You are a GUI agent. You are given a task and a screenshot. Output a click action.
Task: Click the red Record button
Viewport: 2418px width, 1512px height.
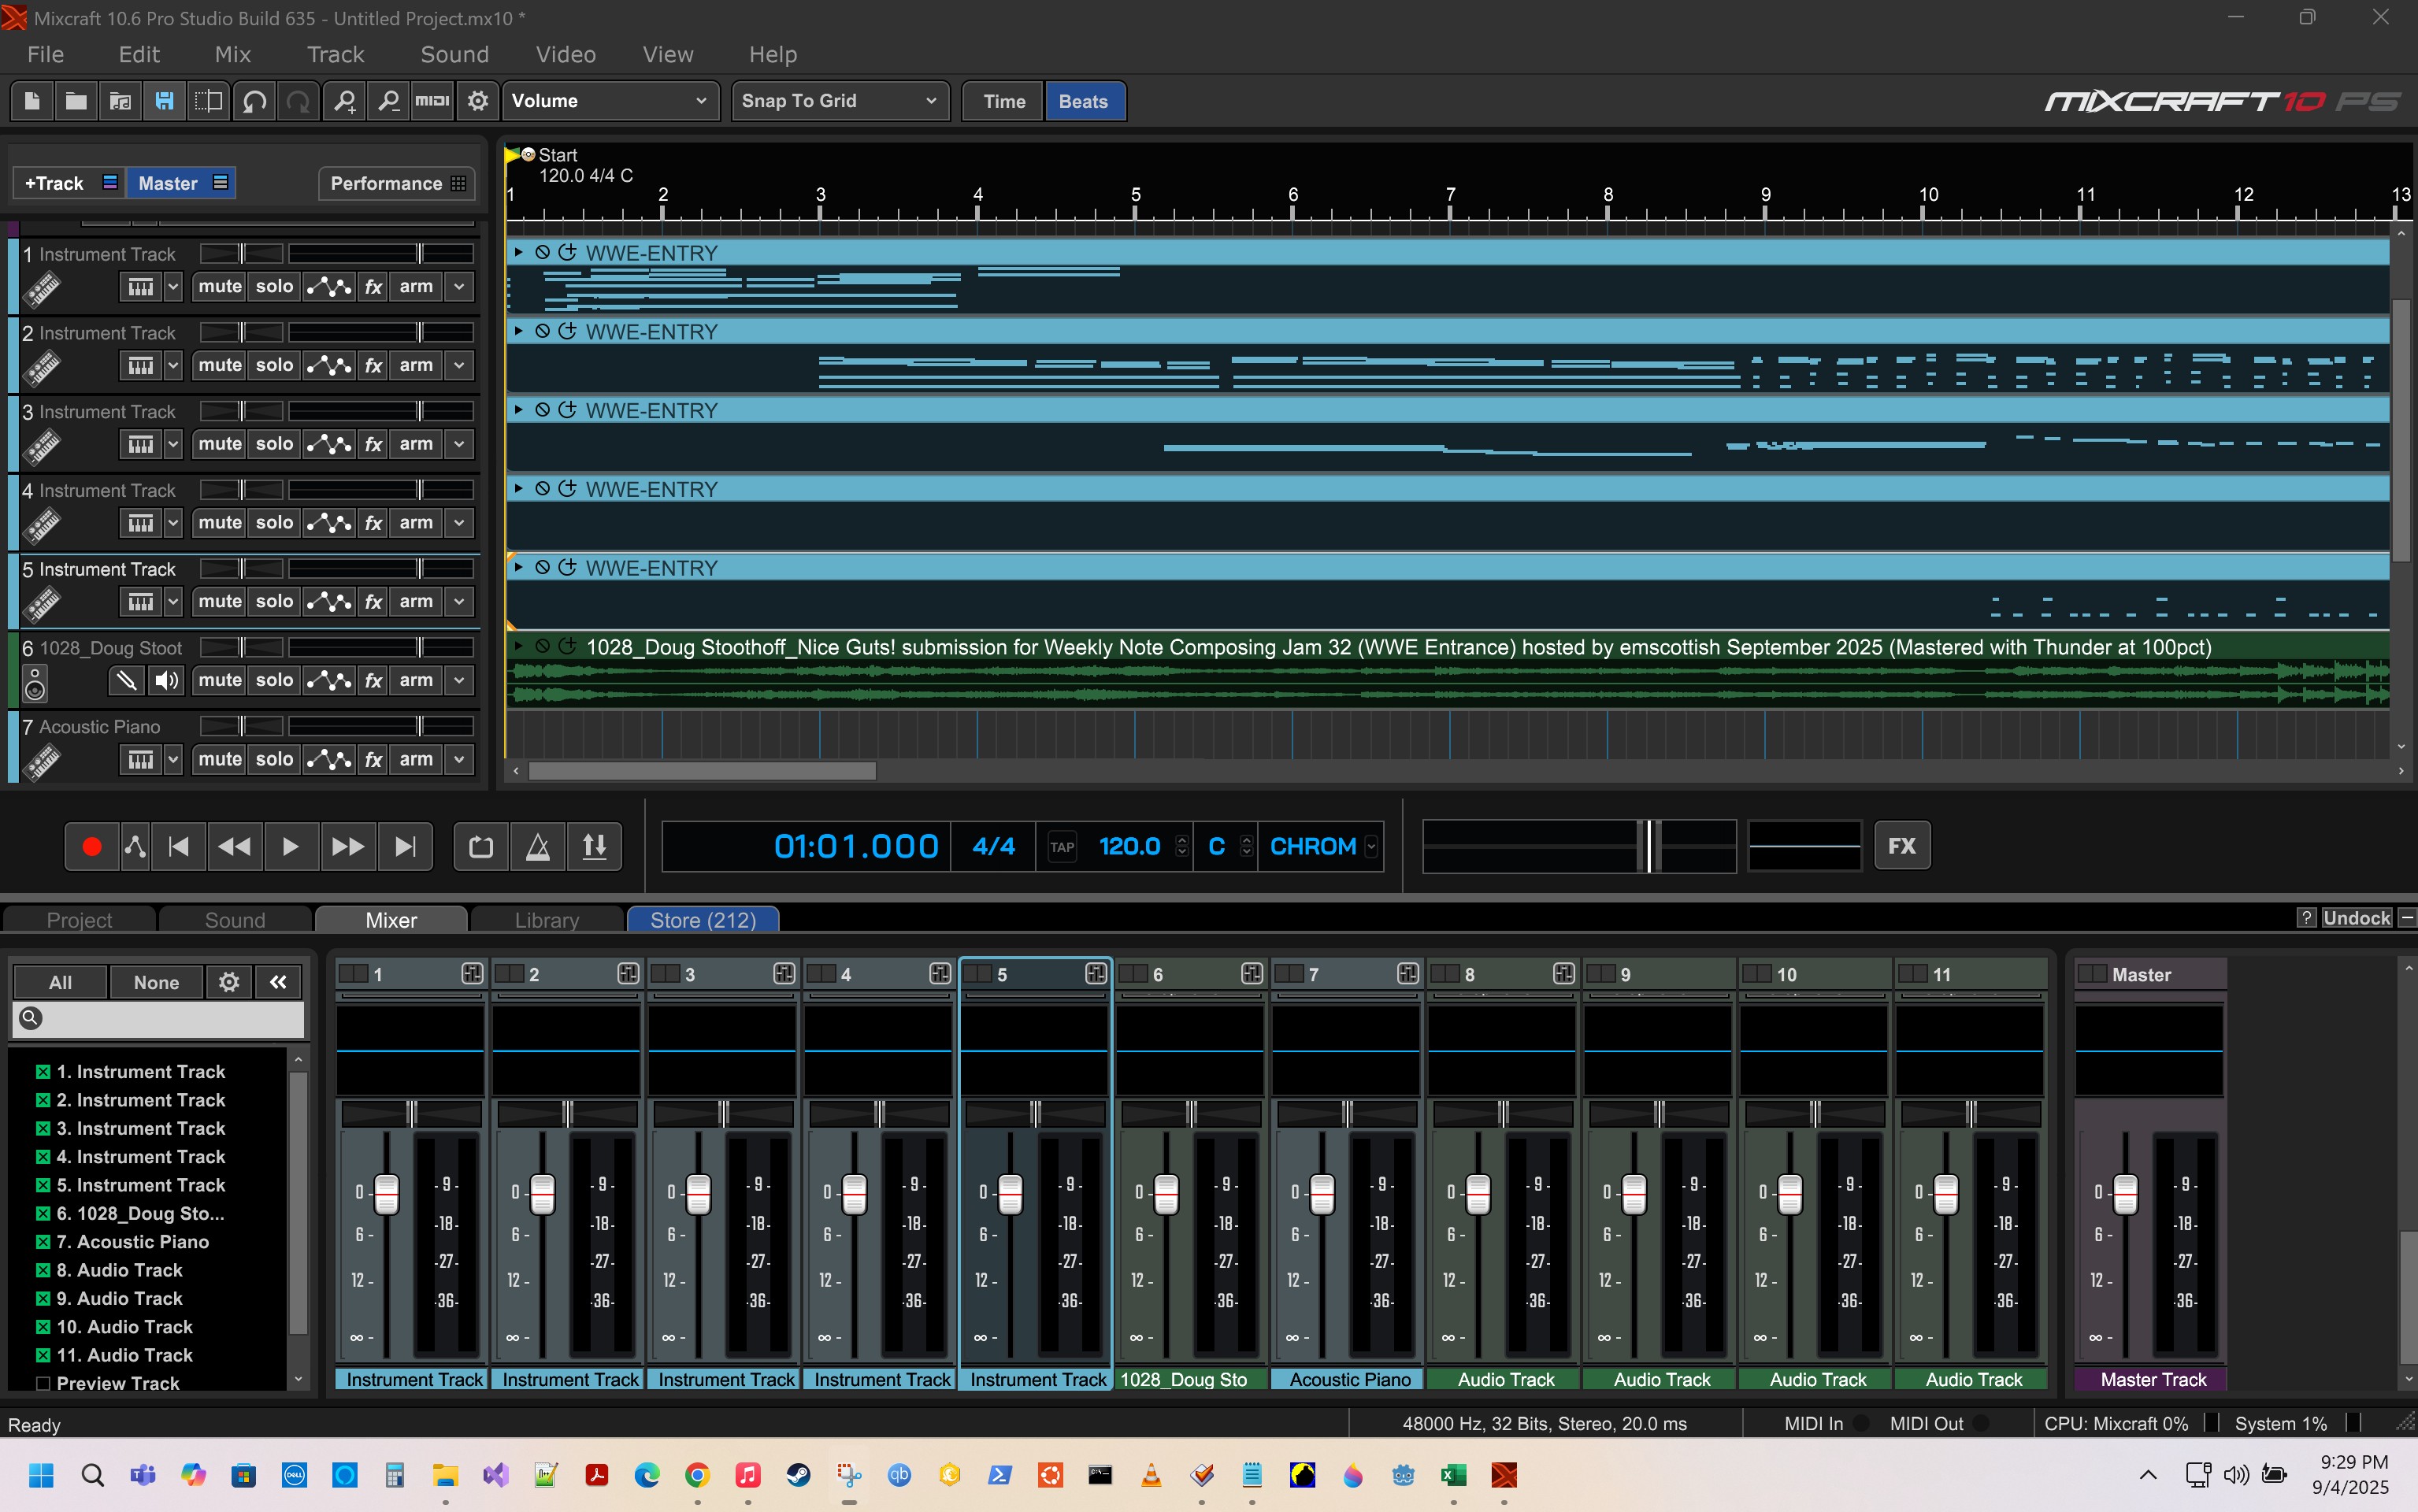tap(91, 847)
